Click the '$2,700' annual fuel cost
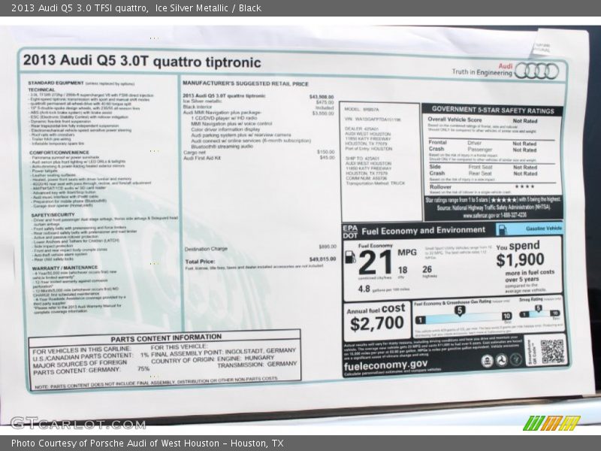The width and height of the screenshot is (601, 451). click(377, 324)
